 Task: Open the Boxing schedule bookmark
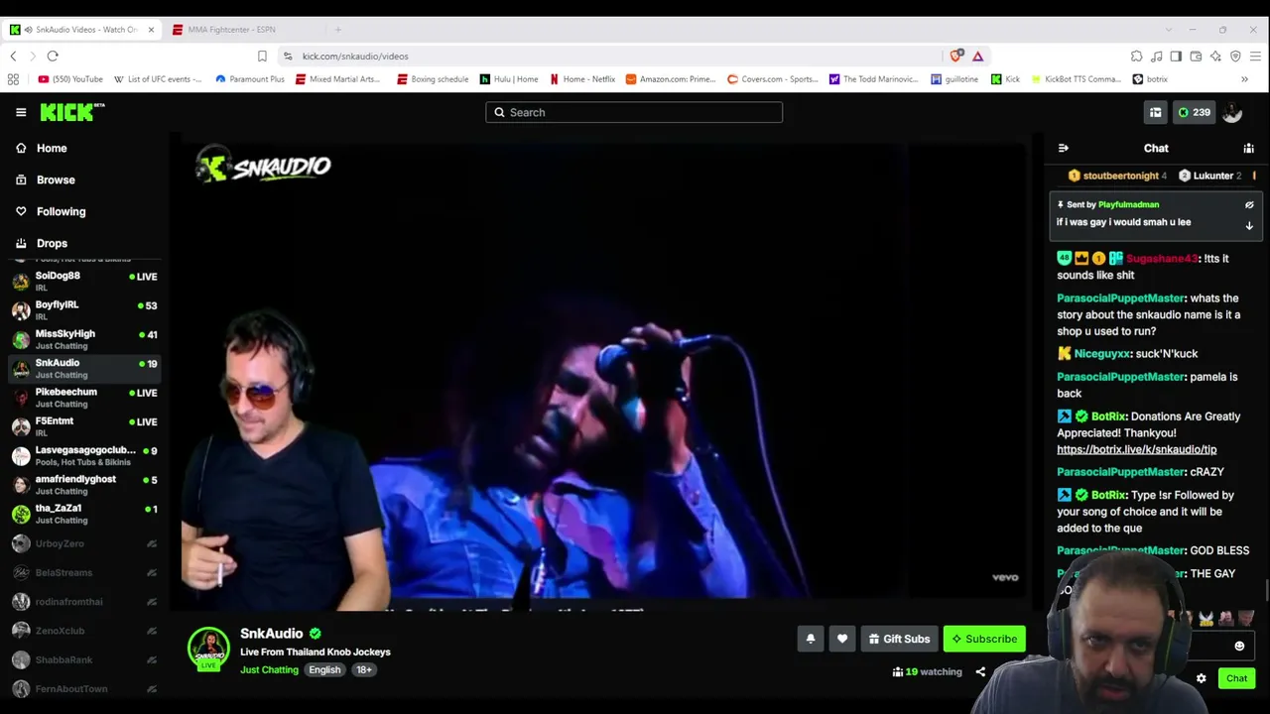tap(433, 79)
